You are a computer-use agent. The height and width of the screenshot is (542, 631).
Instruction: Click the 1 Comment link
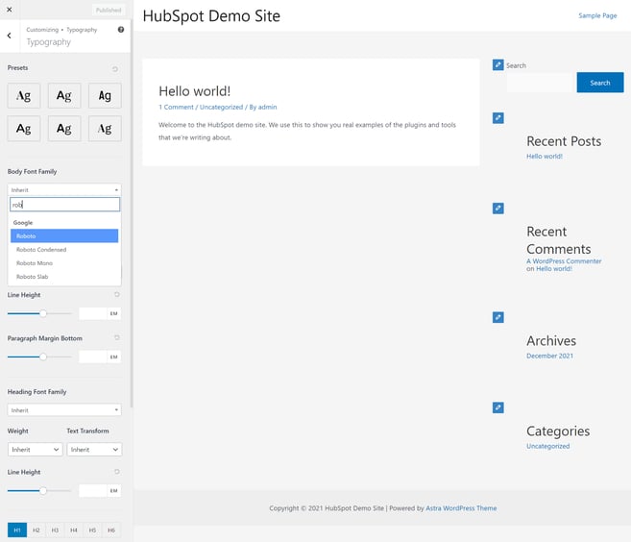click(x=176, y=107)
